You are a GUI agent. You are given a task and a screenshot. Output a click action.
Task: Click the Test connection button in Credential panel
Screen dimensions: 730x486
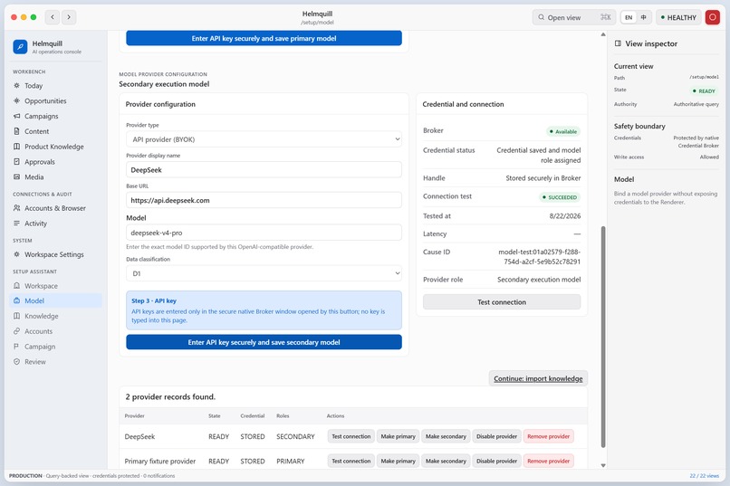pos(502,302)
